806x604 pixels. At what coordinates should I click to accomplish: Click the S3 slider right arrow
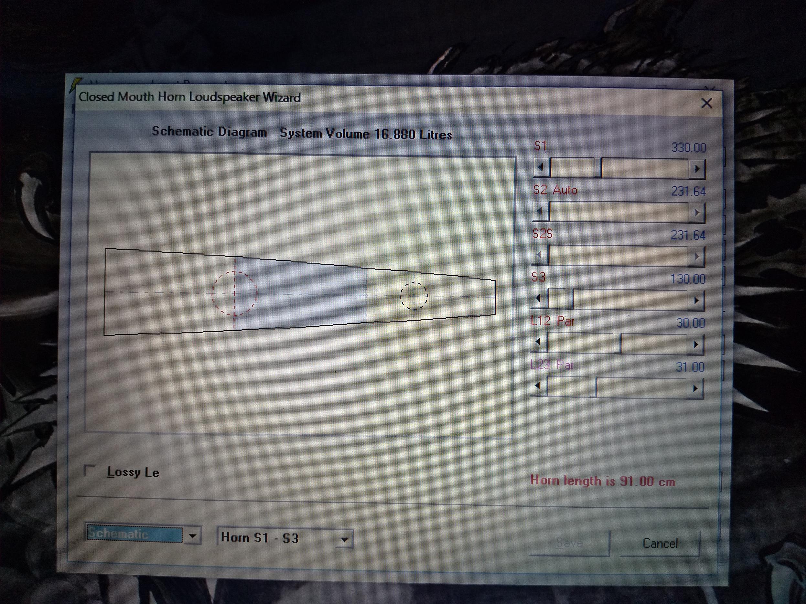[696, 301]
